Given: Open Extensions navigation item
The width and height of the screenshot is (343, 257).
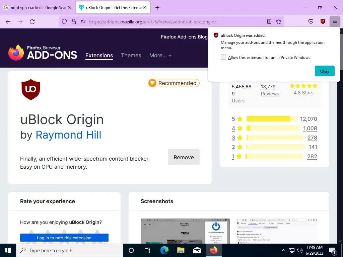Looking at the screenshot, I should click(99, 56).
